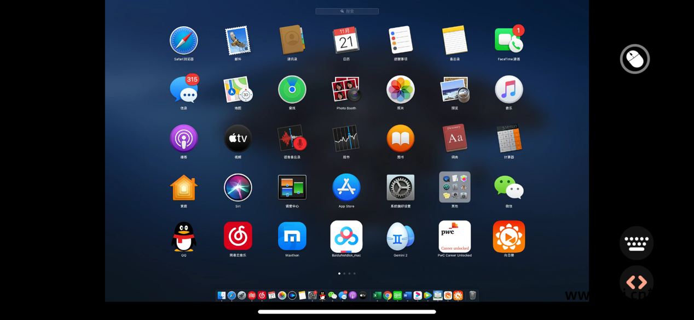Open Google Chrome from the Dock
Screen dimensions: 694x320
388,295
